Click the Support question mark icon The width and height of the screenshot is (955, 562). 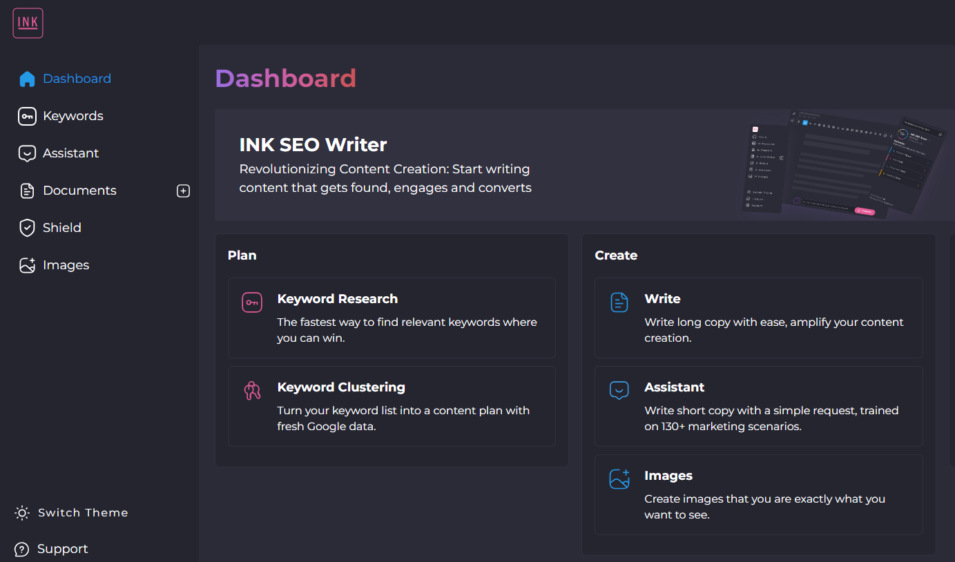pos(22,550)
